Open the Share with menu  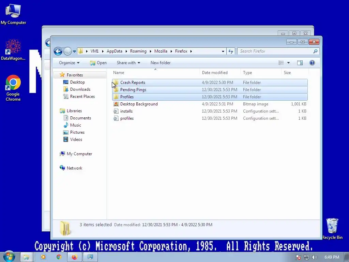128,63
